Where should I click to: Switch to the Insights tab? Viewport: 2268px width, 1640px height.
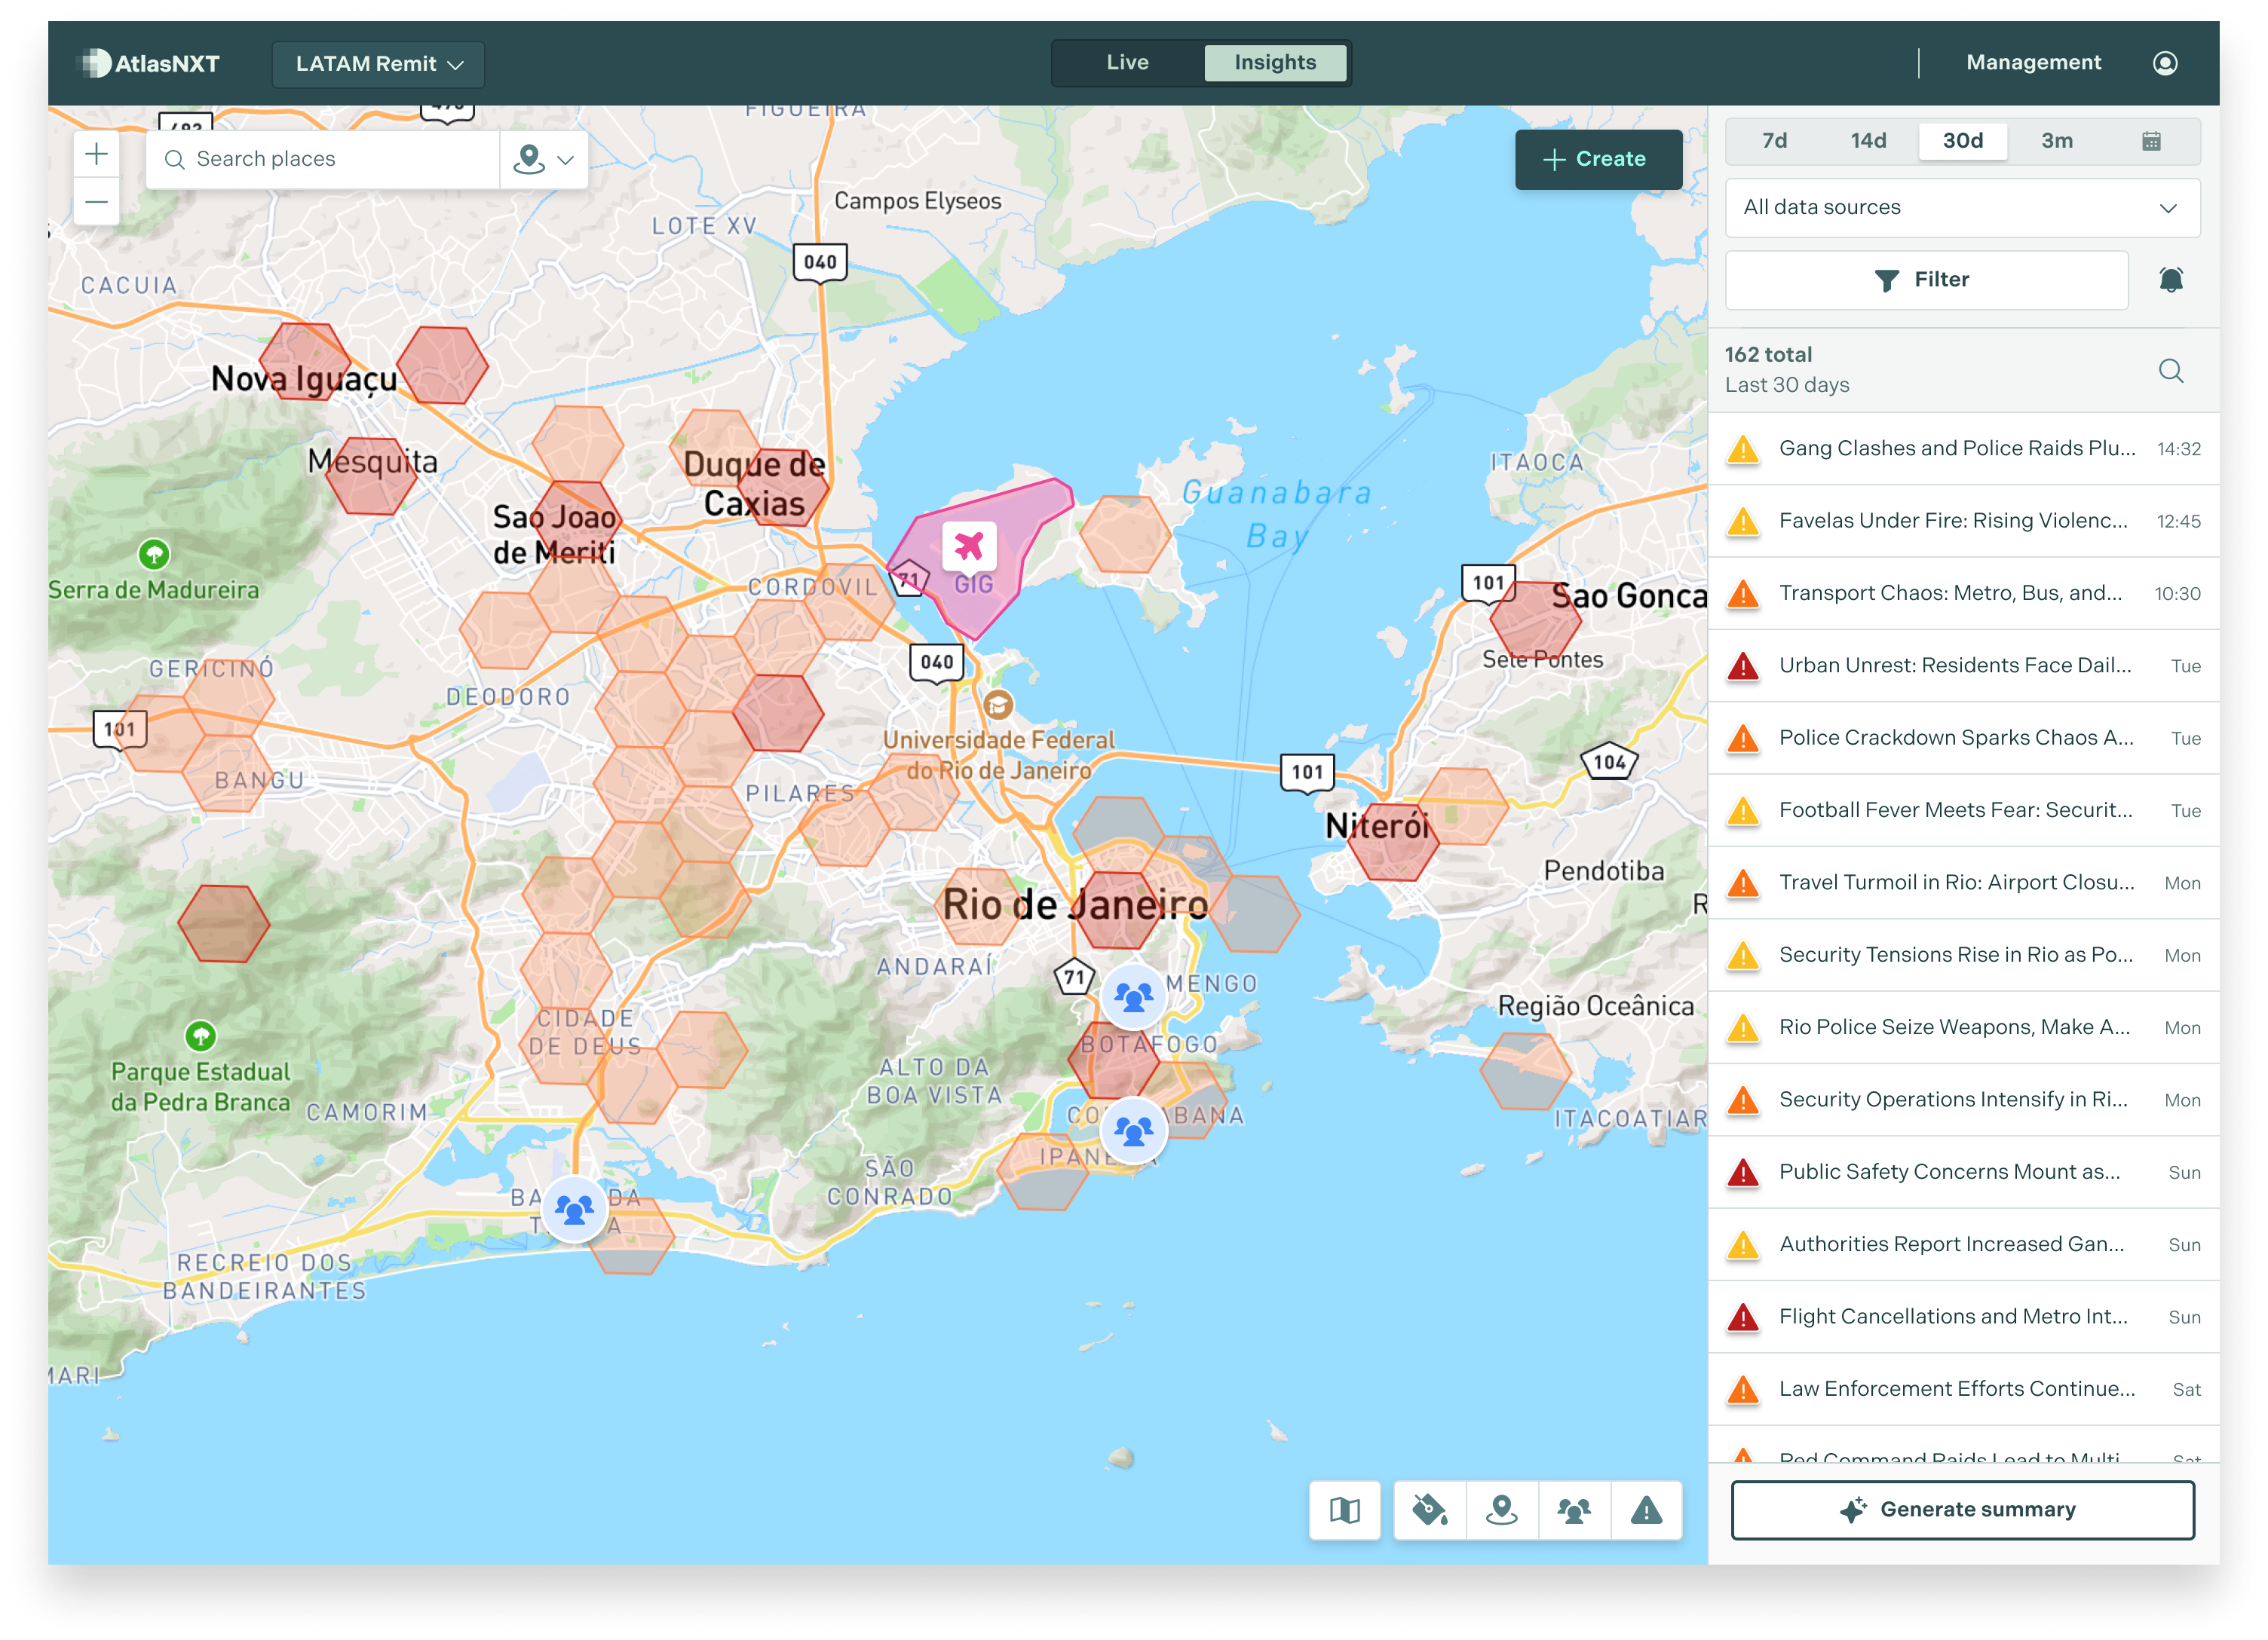1274,63
